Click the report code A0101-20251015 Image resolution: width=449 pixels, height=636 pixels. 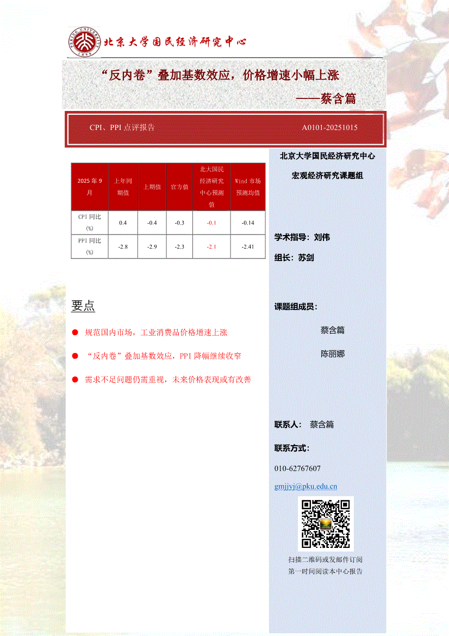tap(329, 127)
